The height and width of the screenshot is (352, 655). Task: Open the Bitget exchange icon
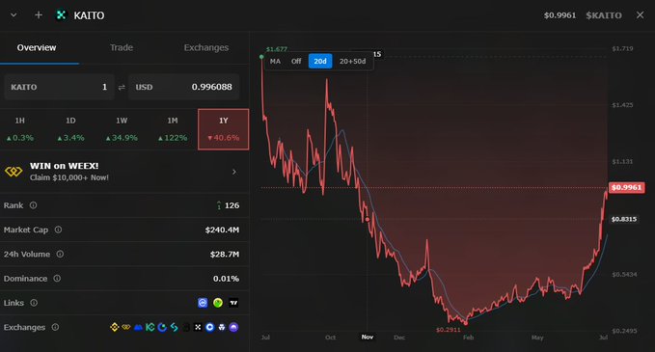[x=175, y=327]
